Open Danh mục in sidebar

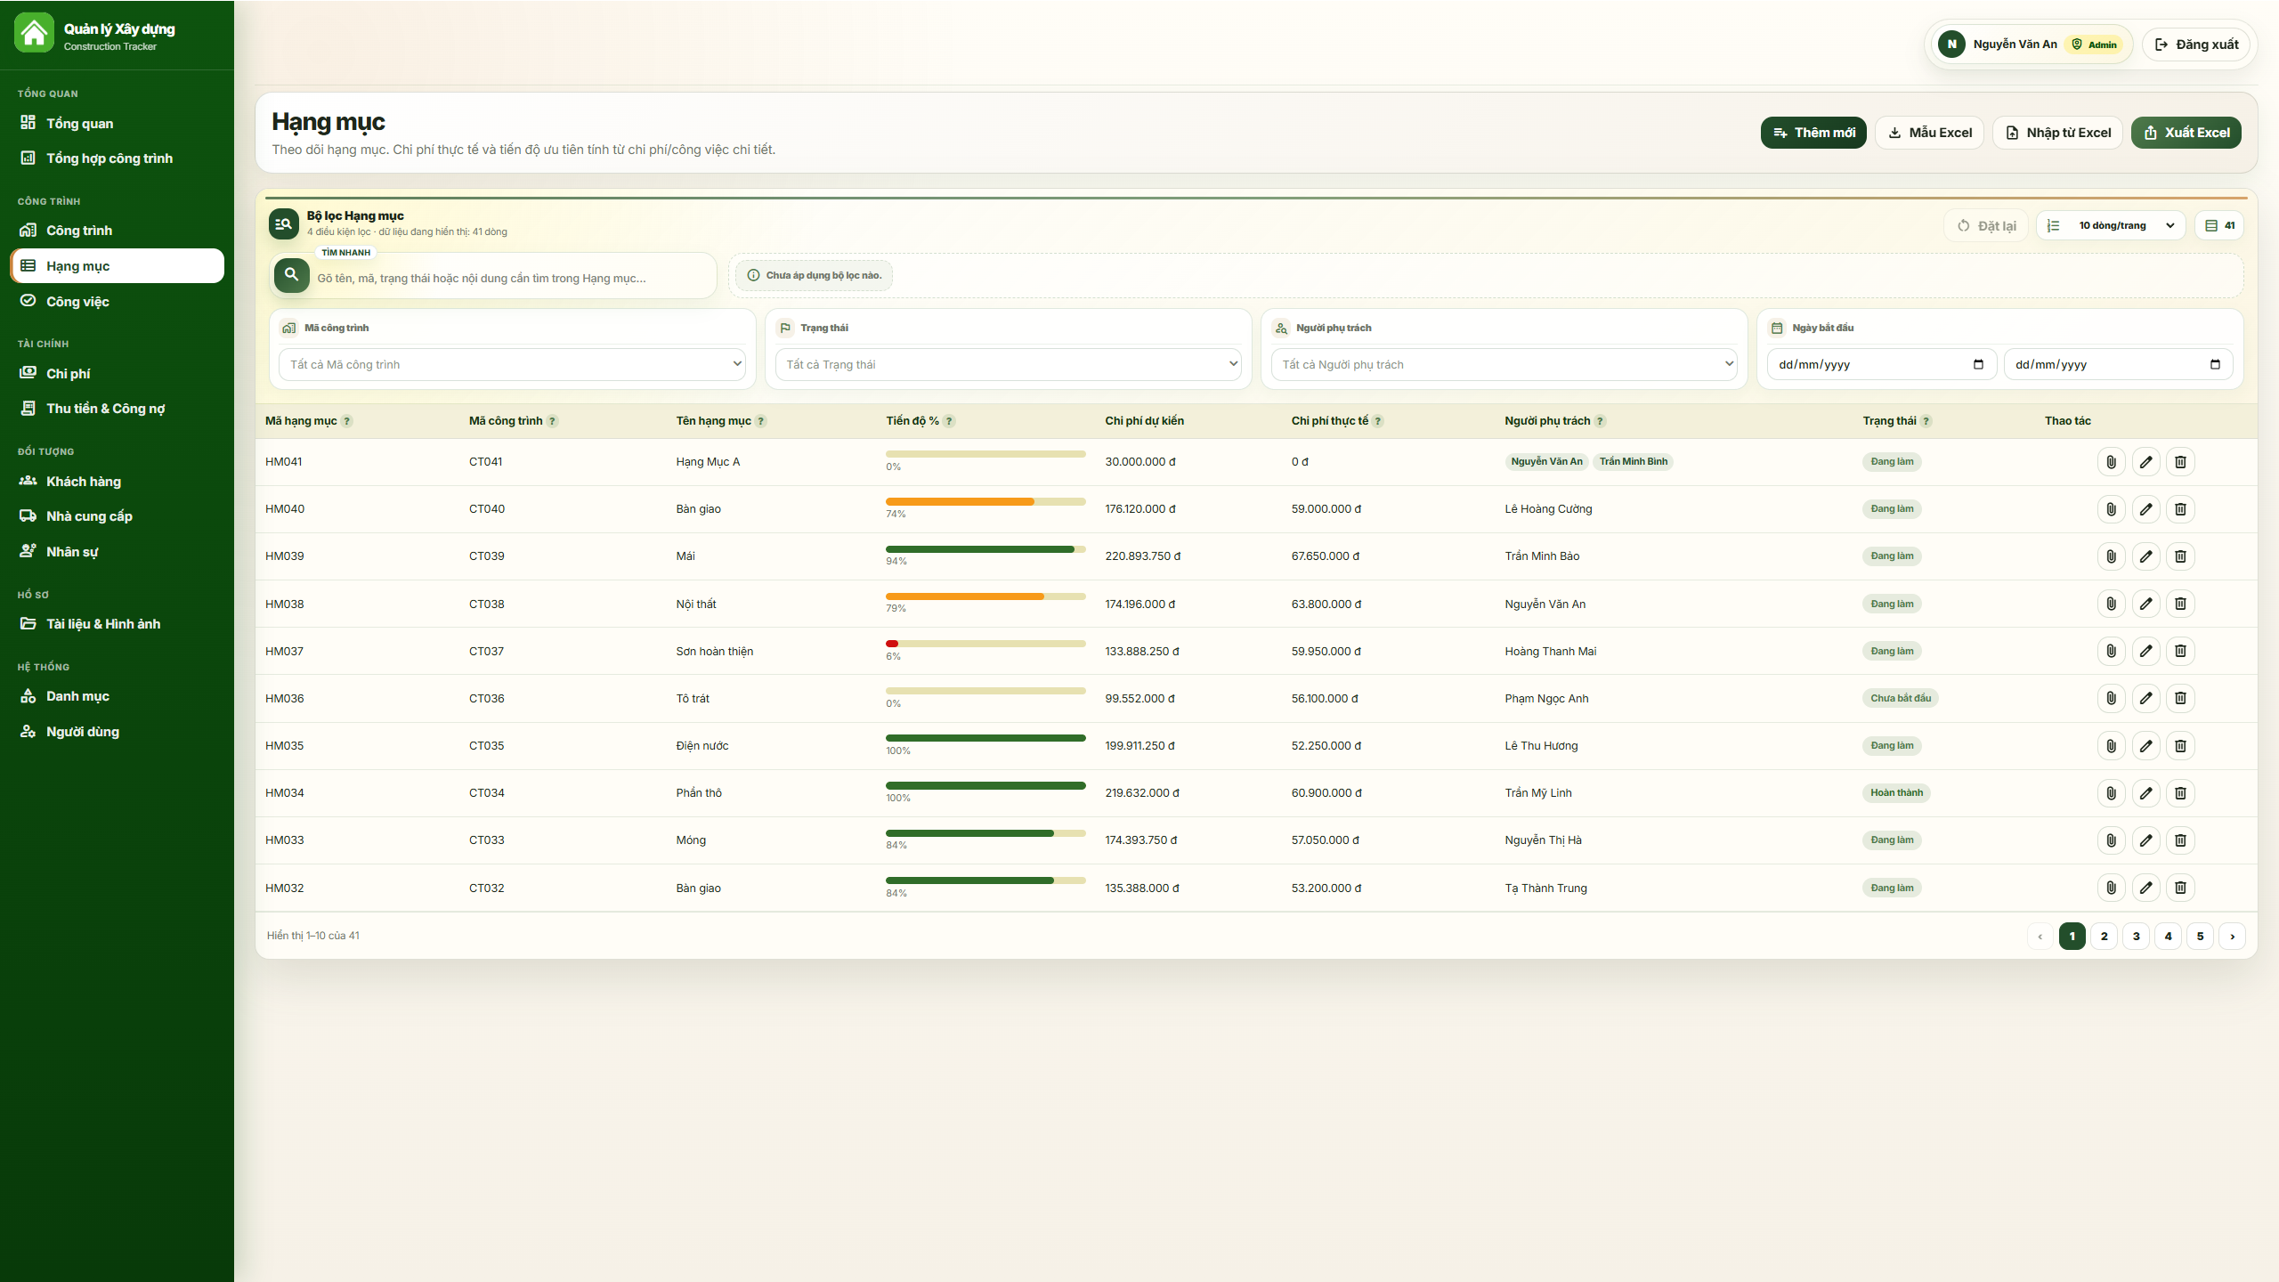pos(117,696)
